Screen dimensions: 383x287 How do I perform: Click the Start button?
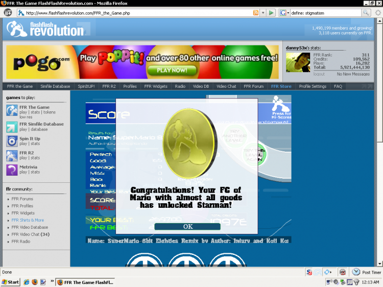10,282
